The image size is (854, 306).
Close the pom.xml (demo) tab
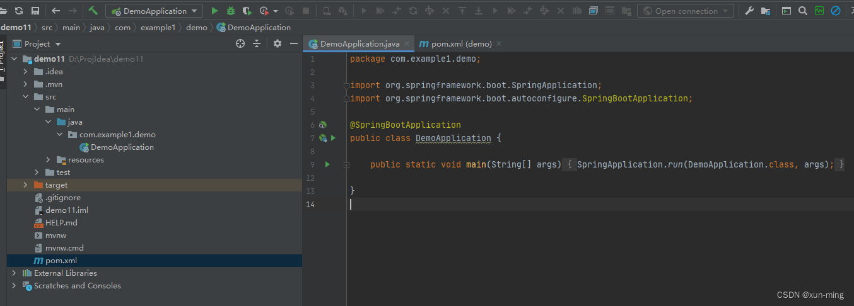pos(499,44)
